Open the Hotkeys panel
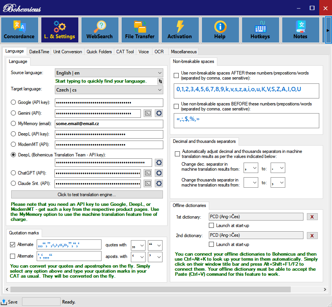Screen dimensions: 332x307 point(260,30)
